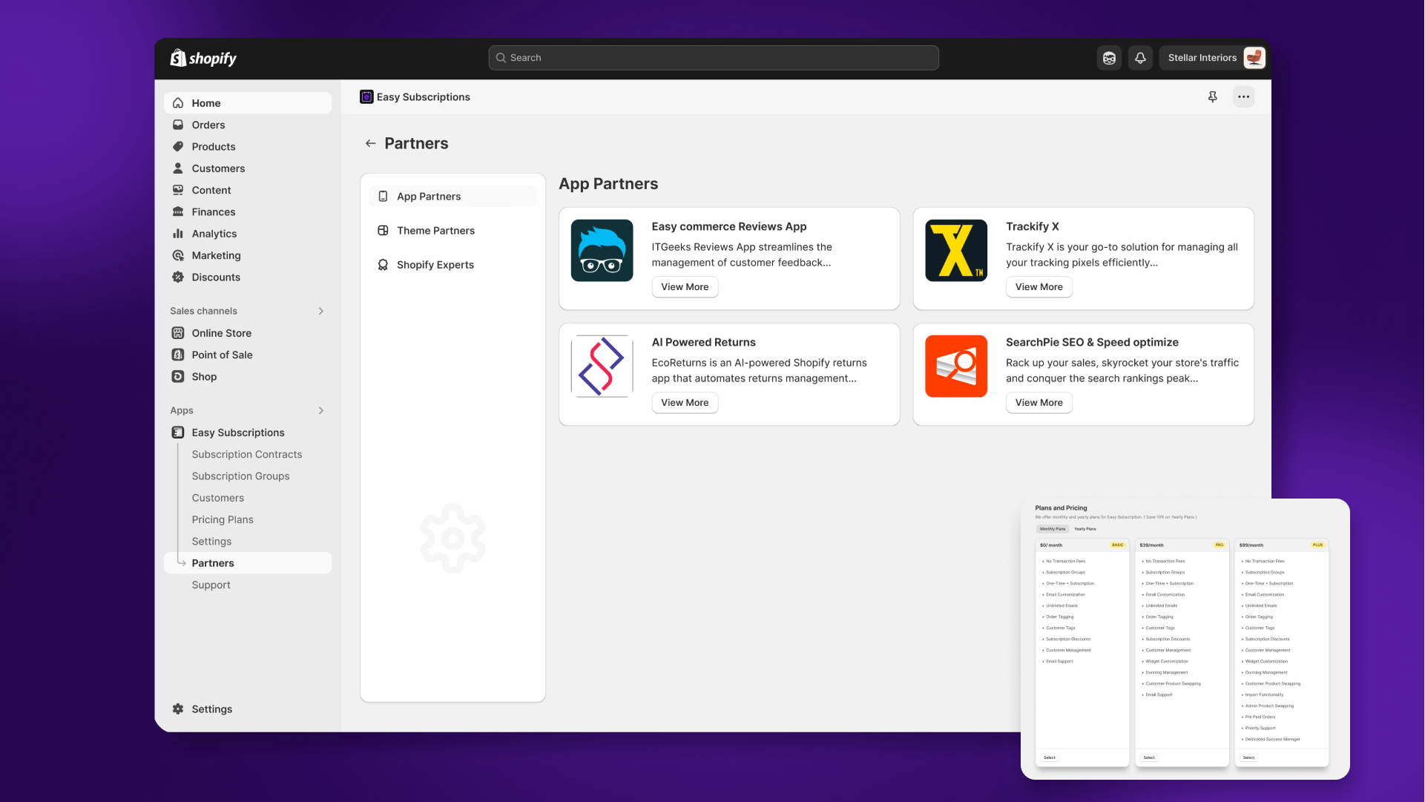
Task: Select the $39/month PRO plan
Action: pos(1149,757)
